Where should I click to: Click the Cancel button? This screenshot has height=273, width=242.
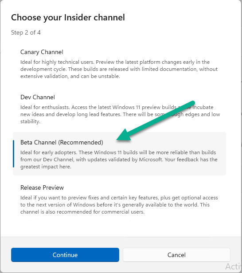point(176,255)
